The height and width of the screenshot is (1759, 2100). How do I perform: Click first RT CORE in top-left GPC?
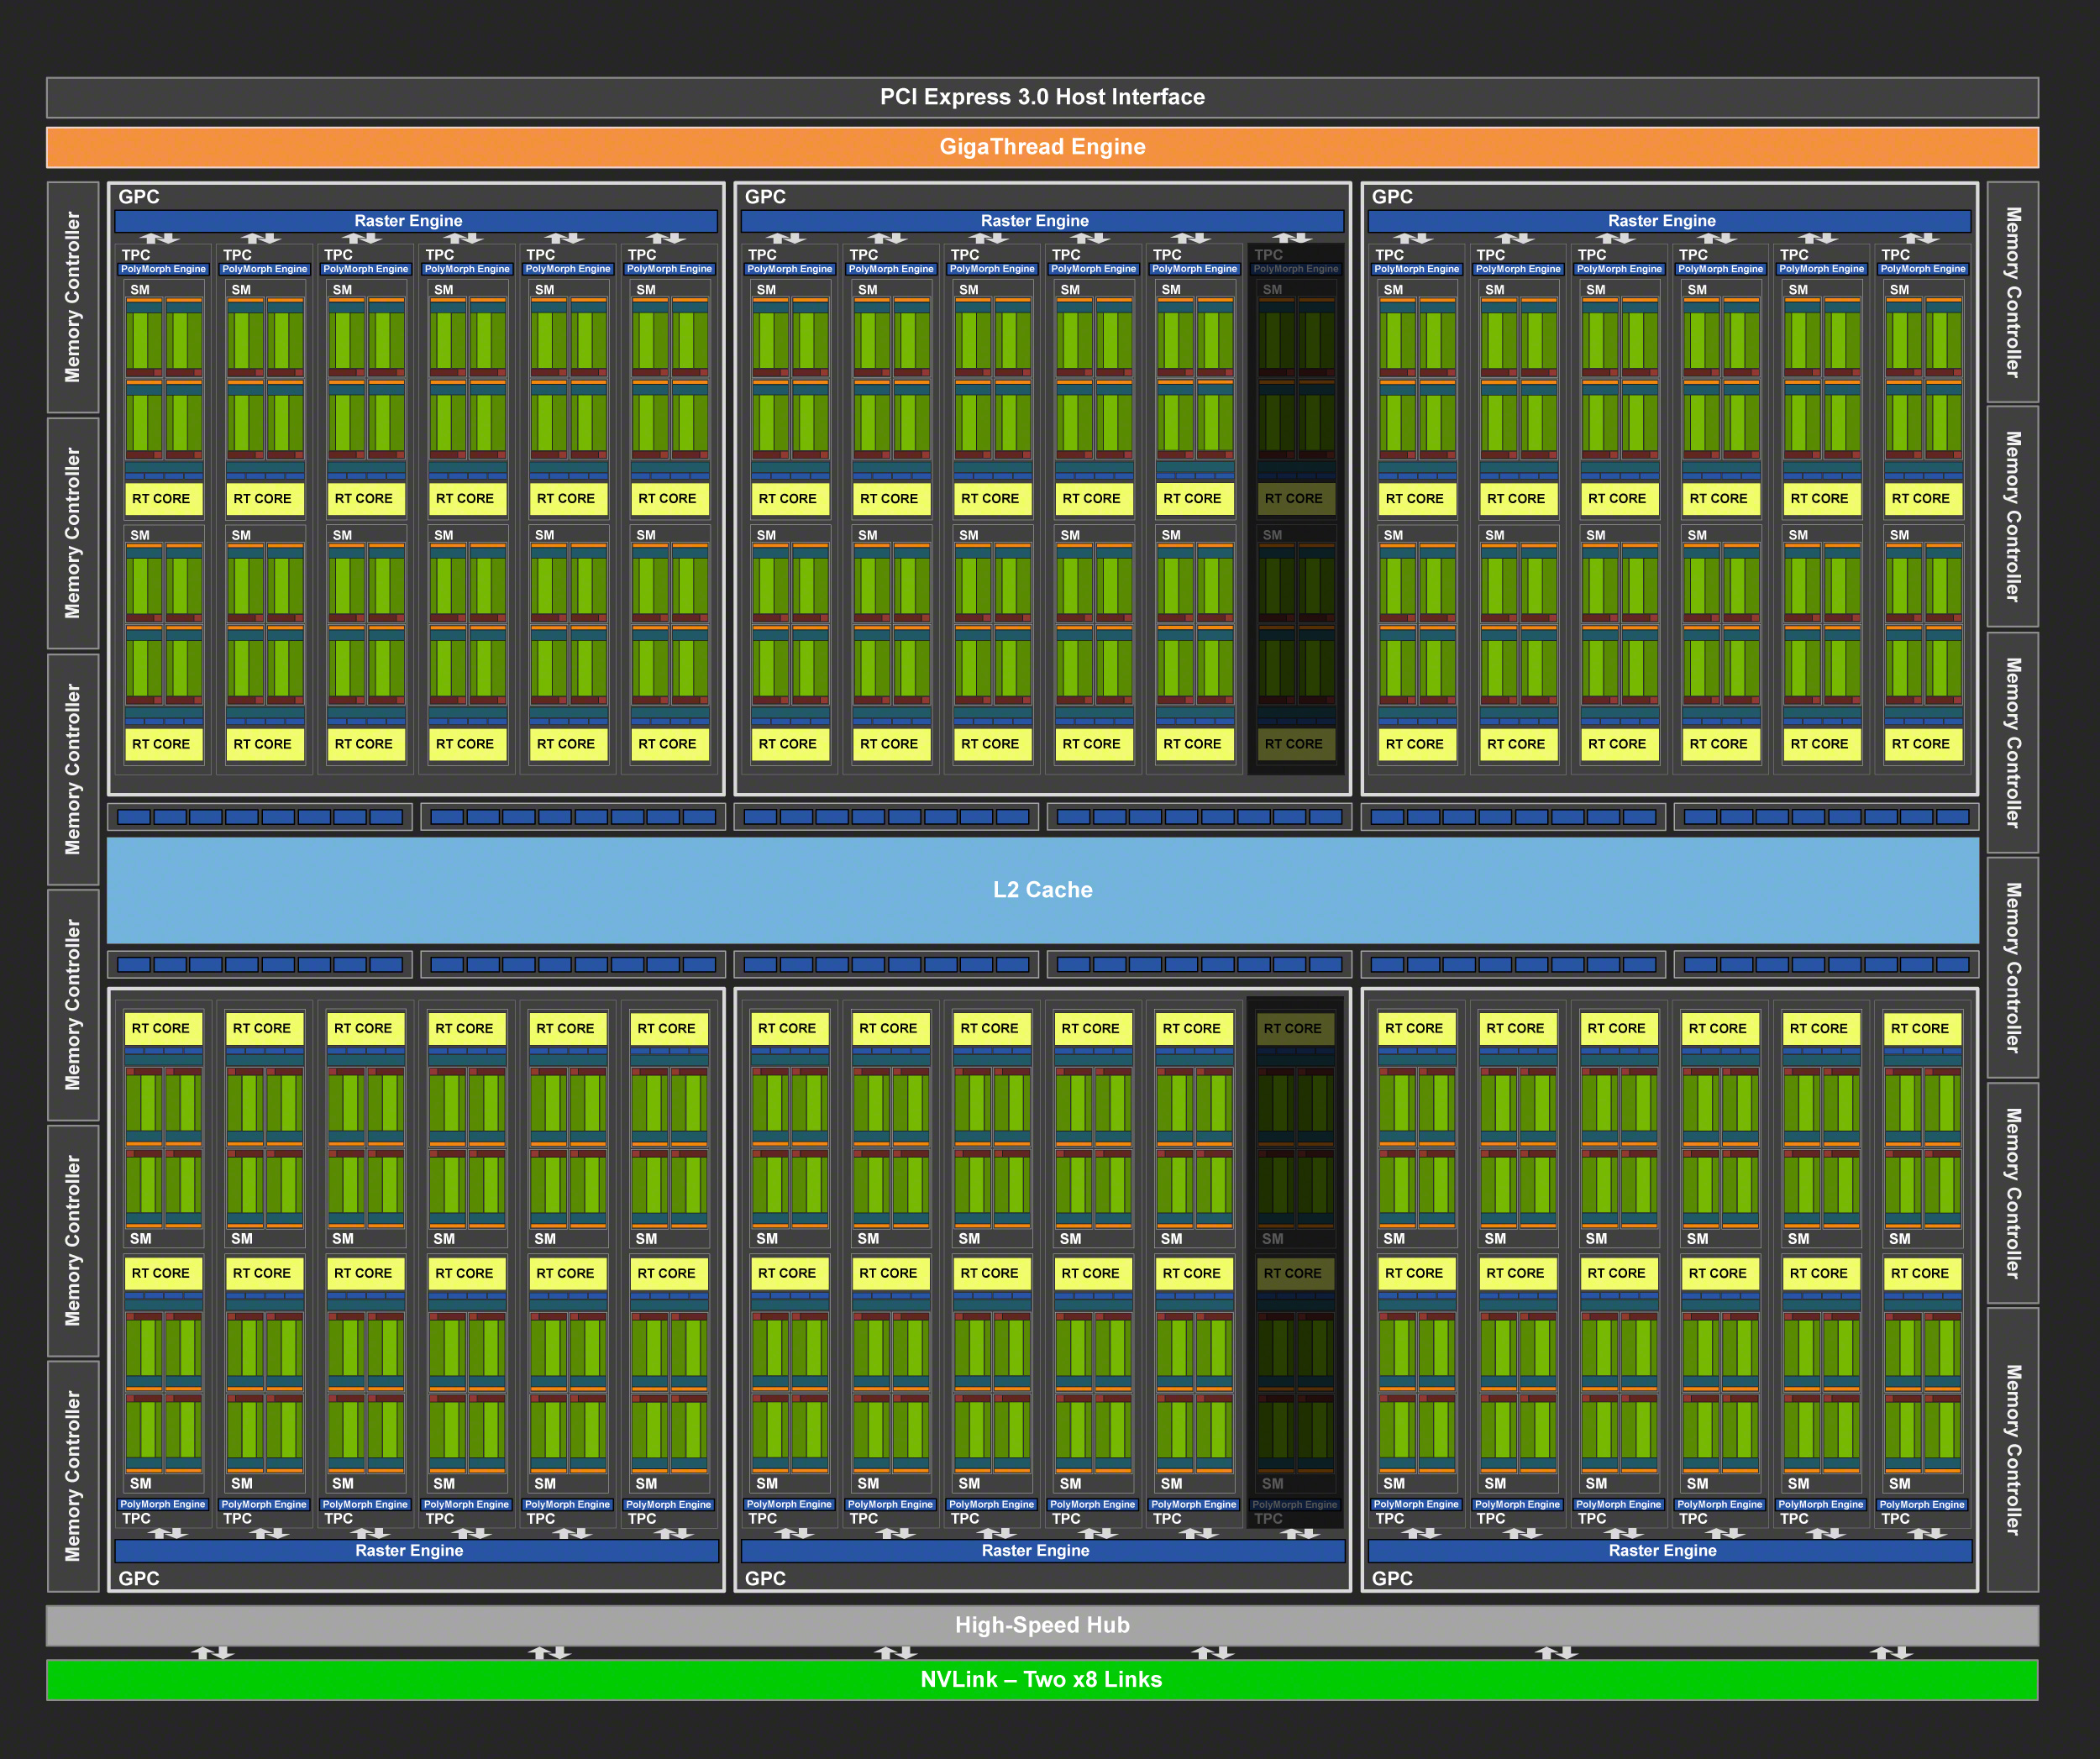coord(162,498)
